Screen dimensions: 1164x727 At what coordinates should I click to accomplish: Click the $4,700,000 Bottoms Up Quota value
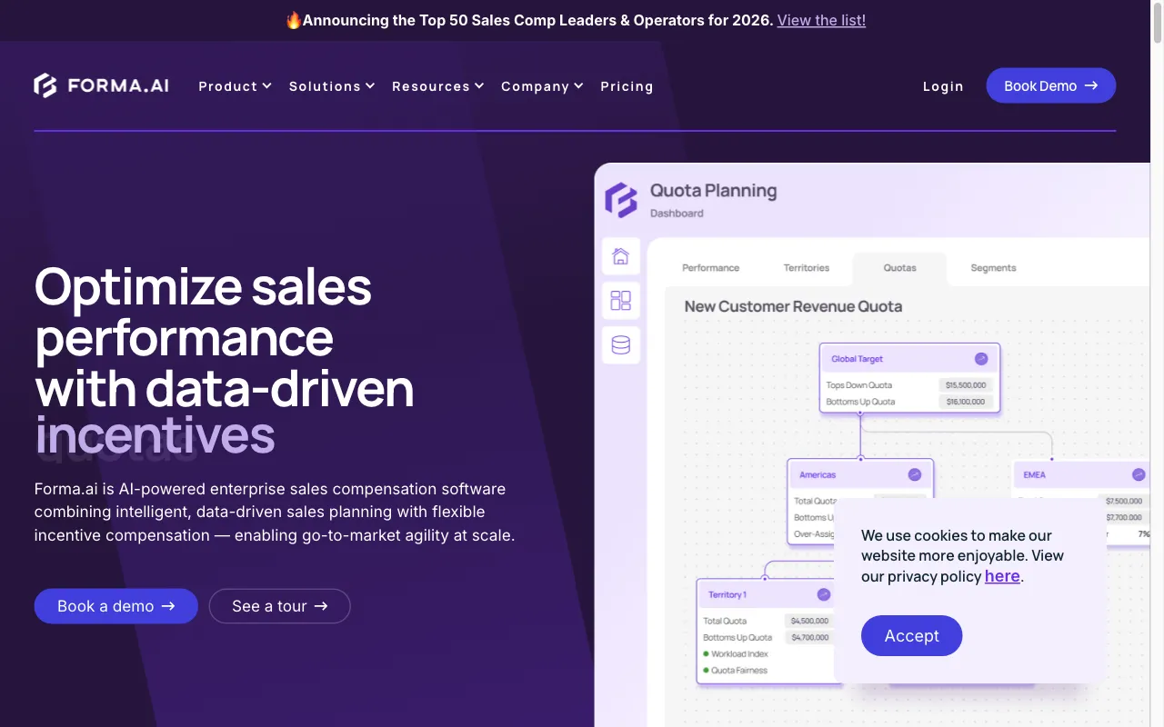point(809,638)
